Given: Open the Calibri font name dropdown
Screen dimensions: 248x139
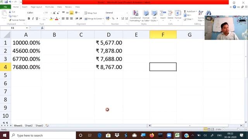Looking at the screenshot, I should pos(44,13).
